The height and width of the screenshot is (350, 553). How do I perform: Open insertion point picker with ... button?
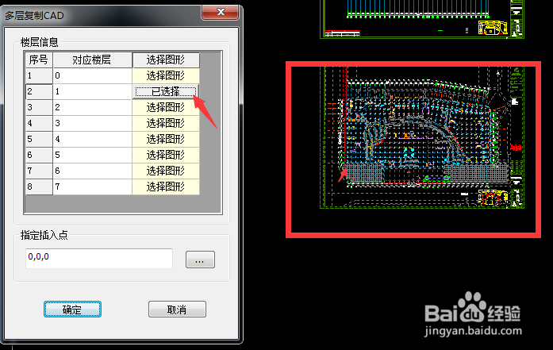[200, 260]
